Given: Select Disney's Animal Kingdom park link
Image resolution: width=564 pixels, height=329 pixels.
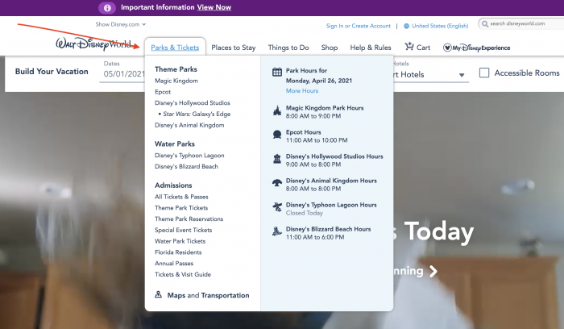Looking at the screenshot, I should 189,125.
